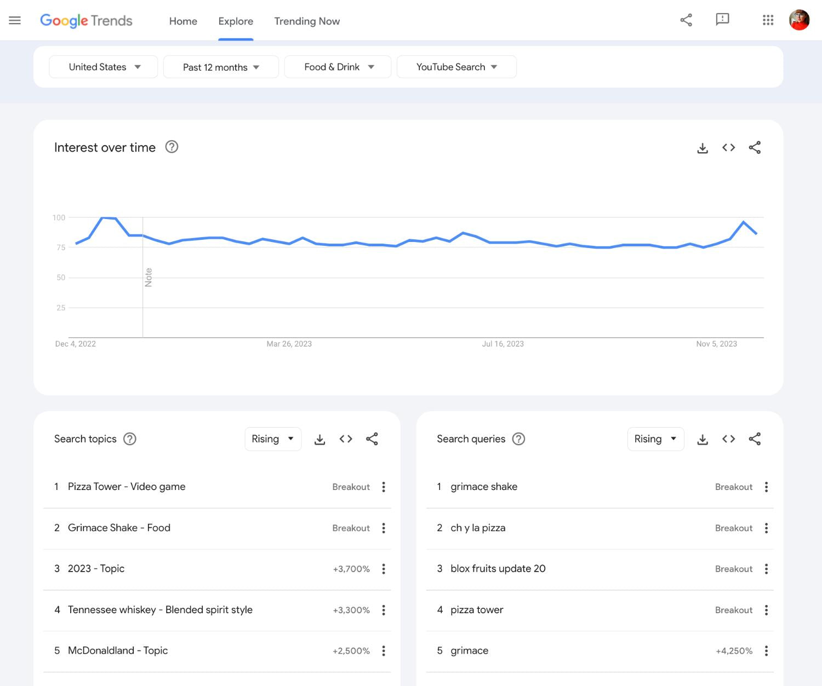Switch to Trending Now tab
This screenshot has width=822, height=686.
tap(307, 21)
